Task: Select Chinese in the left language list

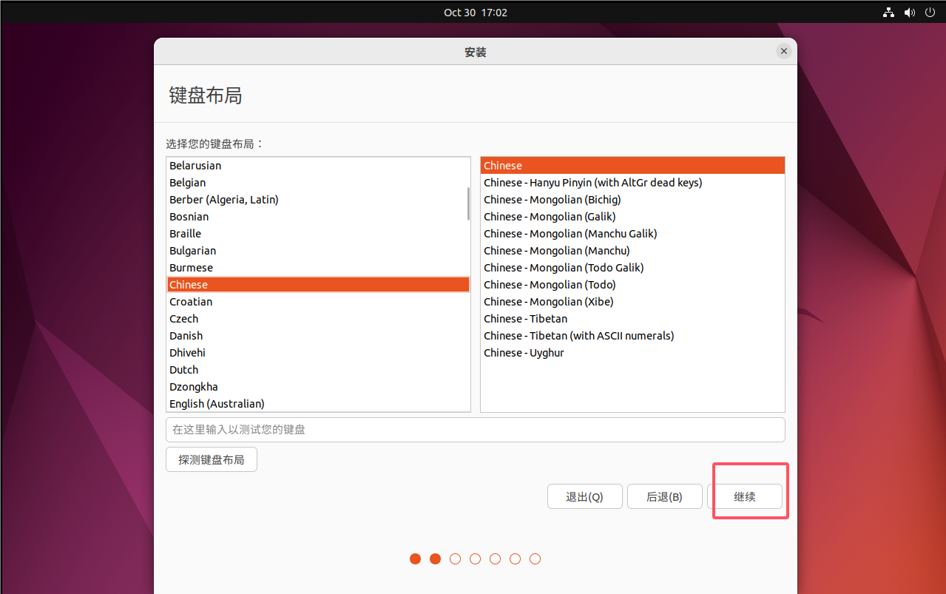Action: [318, 285]
